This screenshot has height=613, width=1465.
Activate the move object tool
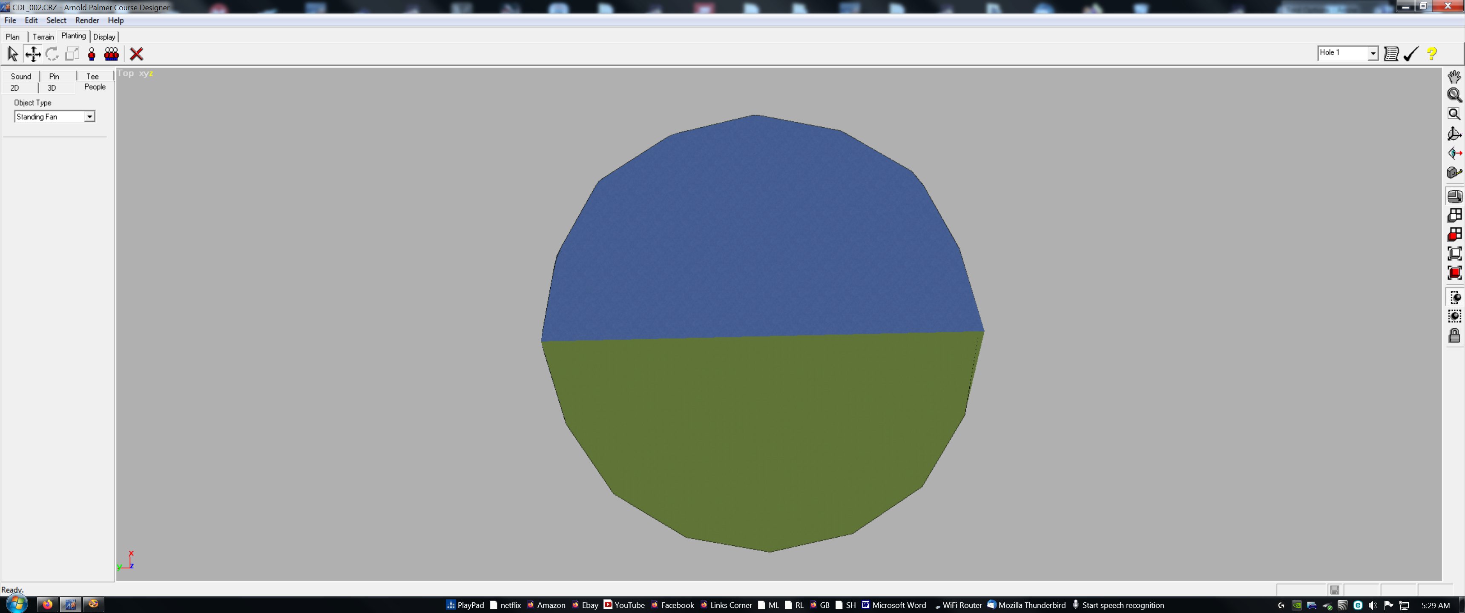pyautogui.click(x=32, y=54)
